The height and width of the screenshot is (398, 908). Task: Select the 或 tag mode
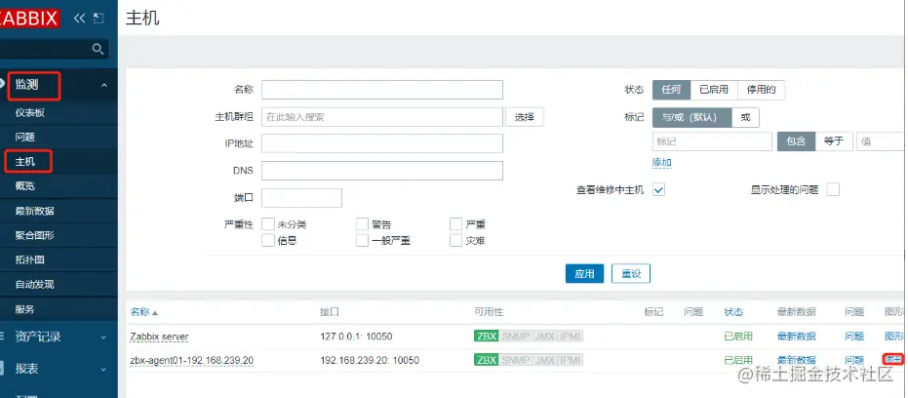tap(746, 117)
